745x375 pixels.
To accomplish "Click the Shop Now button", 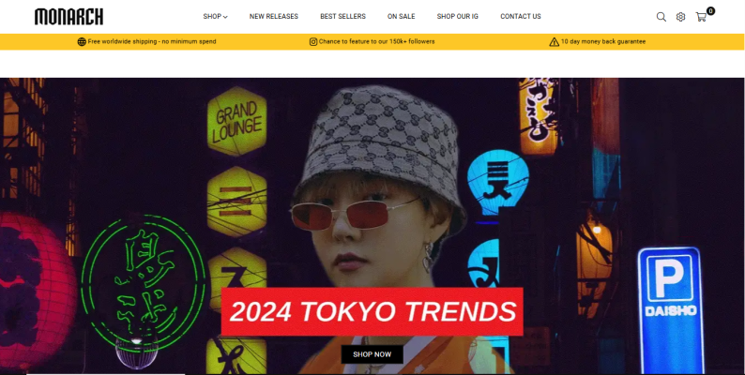I will point(372,354).
